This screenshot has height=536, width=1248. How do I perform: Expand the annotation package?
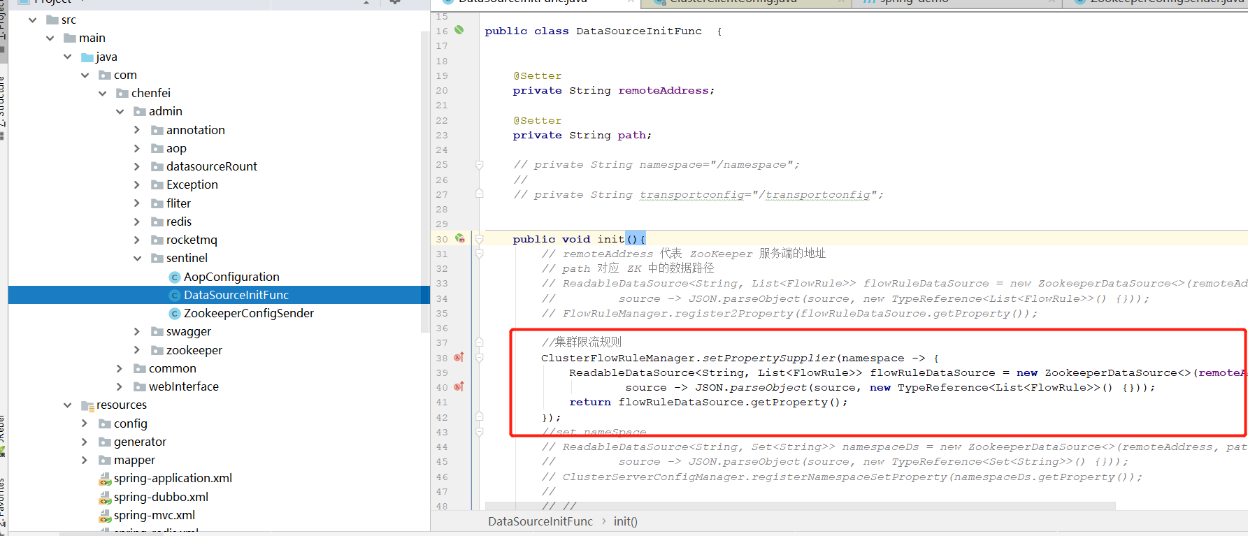pos(137,130)
